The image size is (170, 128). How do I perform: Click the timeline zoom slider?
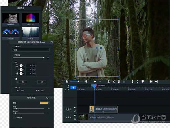77,81
